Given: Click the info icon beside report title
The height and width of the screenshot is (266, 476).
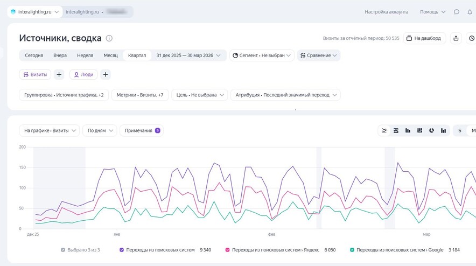Looking at the screenshot, I should (109, 38).
